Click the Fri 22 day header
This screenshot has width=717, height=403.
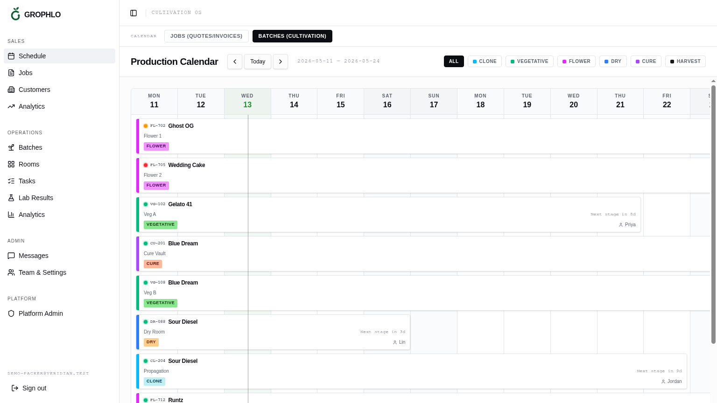pyautogui.click(x=667, y=101)
